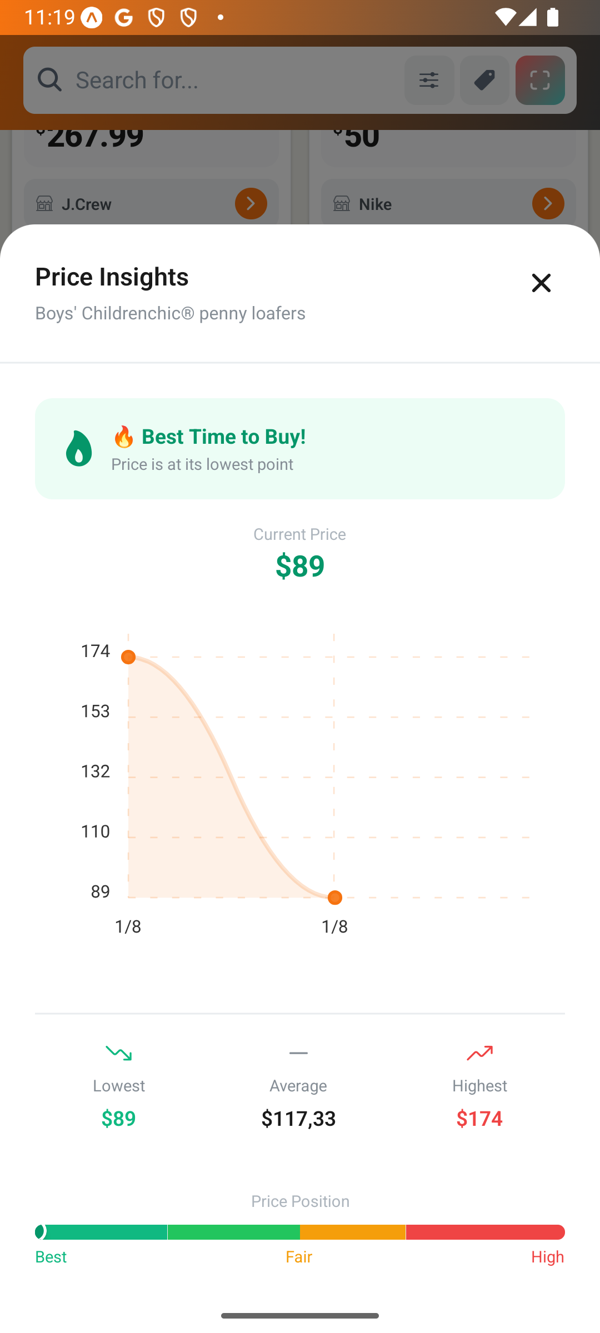Image resolution: width=600 pixels, height=1333 pixels.
Task: Tap the Current Price $89 value
Action: pos(300,565)
